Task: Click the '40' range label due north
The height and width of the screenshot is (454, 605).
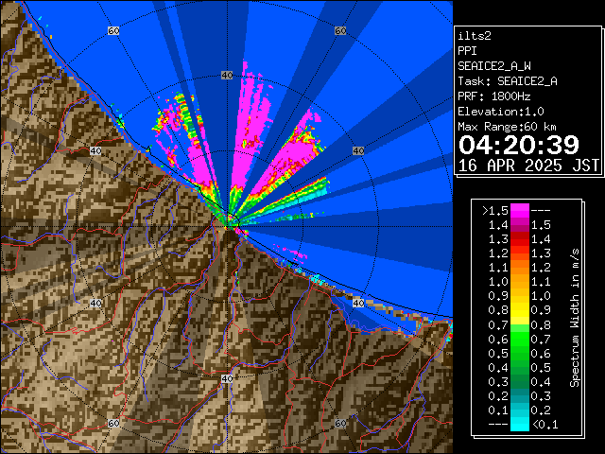Action: pos(227,76)
